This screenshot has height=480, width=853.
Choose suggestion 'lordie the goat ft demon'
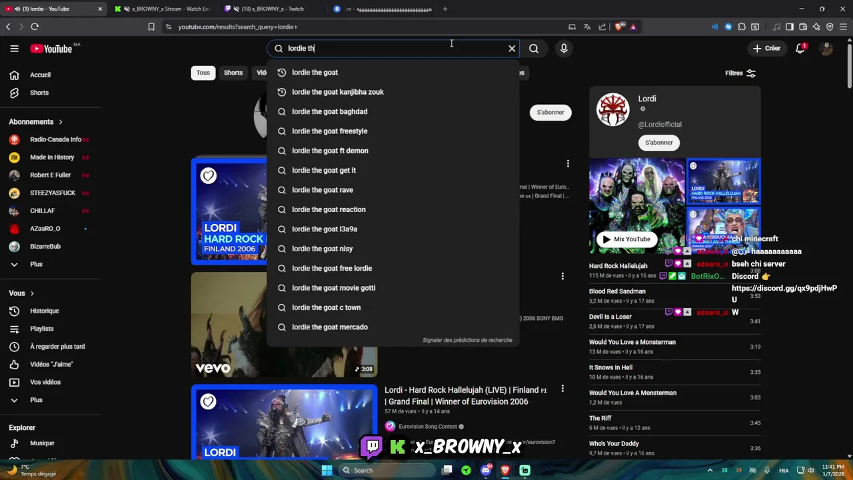point(393,151)
